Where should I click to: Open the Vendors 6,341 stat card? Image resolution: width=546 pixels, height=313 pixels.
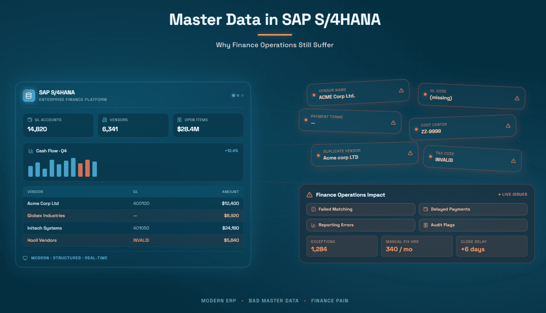coord(133,125)
